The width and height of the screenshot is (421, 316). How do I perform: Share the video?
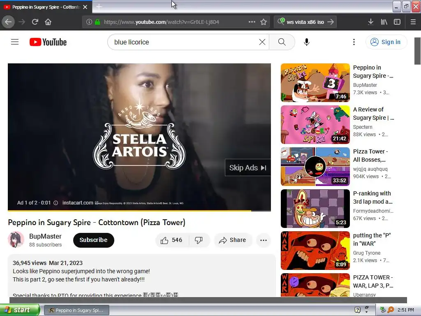(x=233, y=240)
